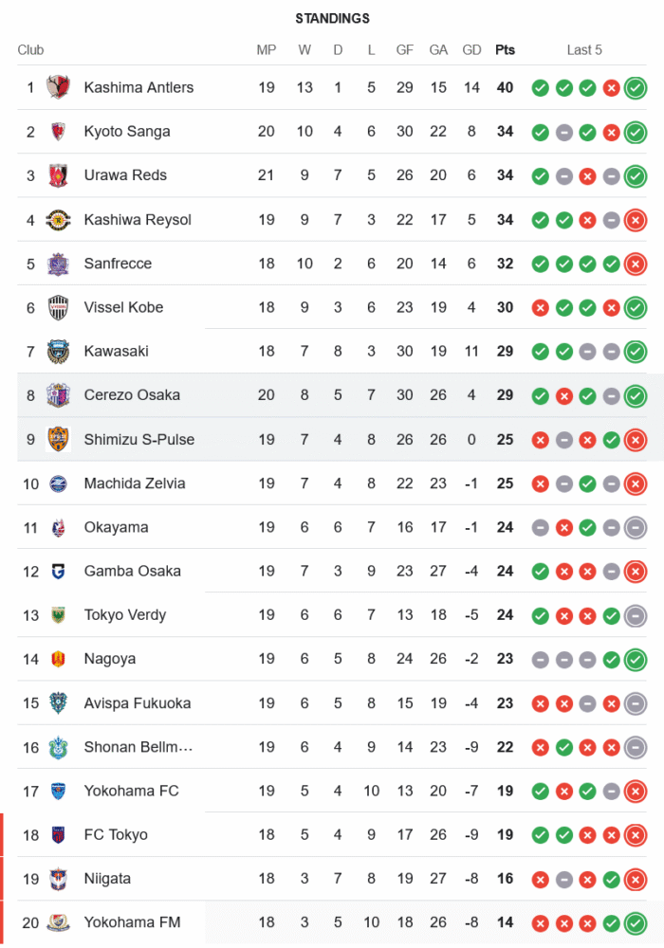664x948 pixels.
Task: Click FC Tokyo's latest loss result icon
Action: coord(636,835)
